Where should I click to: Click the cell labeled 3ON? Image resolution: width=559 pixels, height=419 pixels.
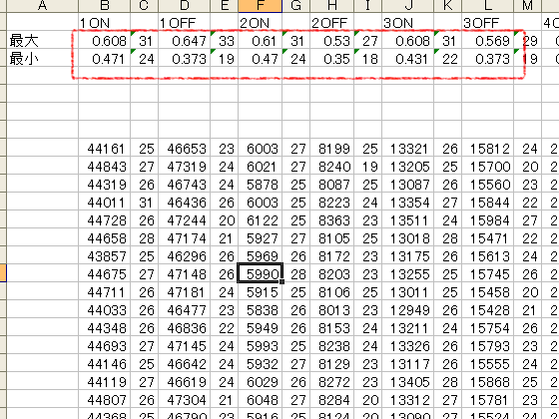(x=408, y=23)
